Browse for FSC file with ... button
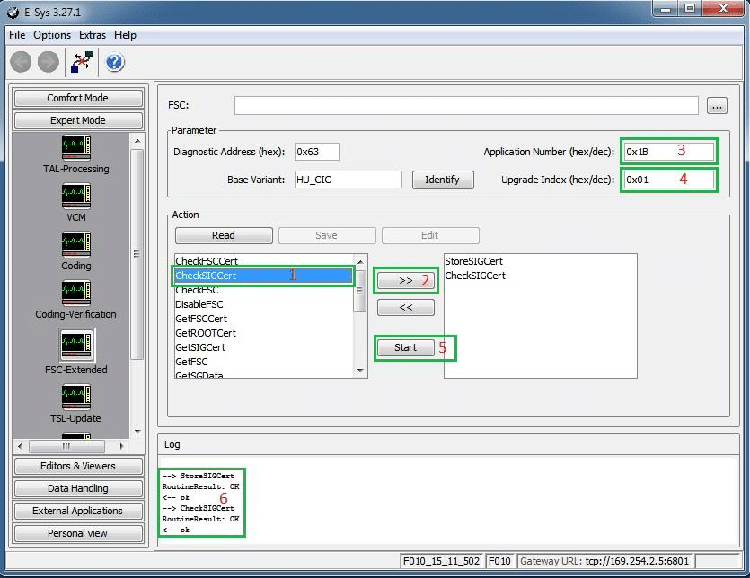750x578 pixels. click(716, 106)
